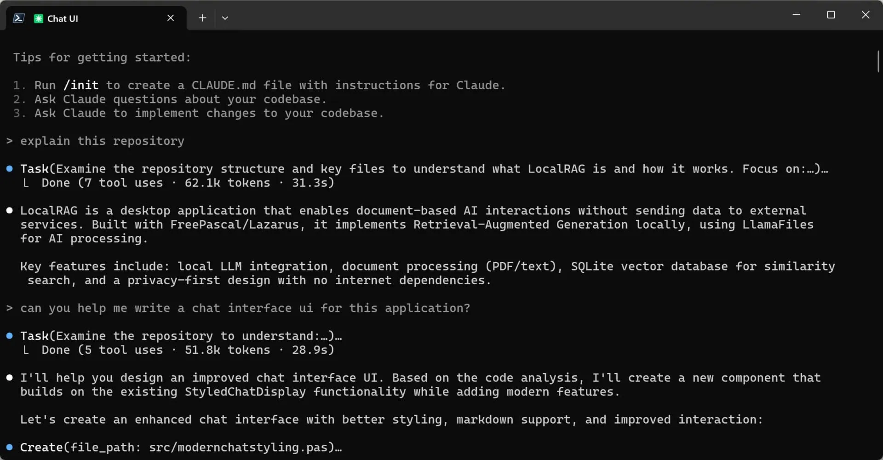Click the vertical scrollbar thumb
This screenshot has width=883, height=460.
878,61
